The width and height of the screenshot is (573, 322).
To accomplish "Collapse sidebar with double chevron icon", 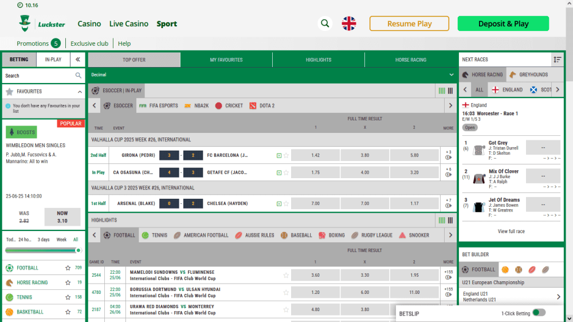I will tap(78, 60).
